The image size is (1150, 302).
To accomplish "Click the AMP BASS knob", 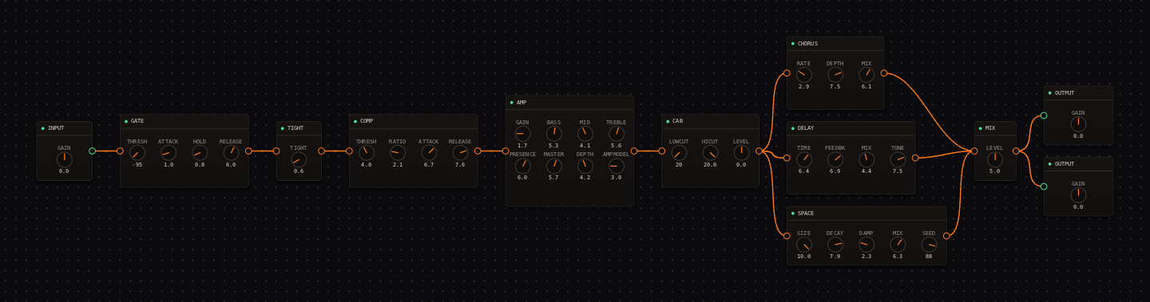I will [553, 133].
